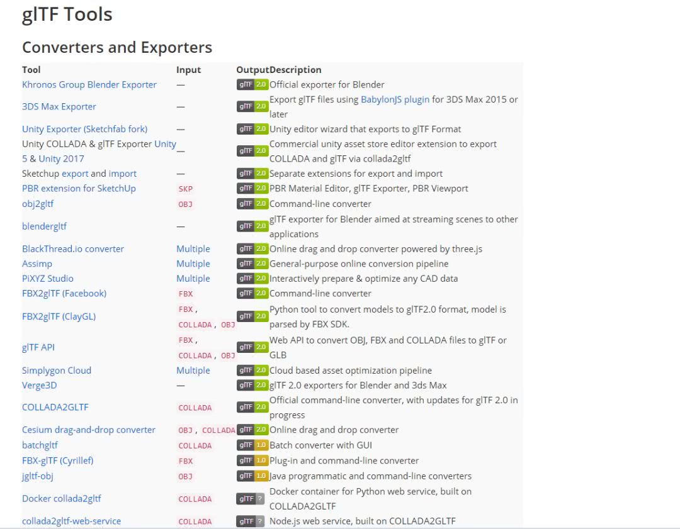Open the Sketchup import link
The image size is (680, 529).
coord(122,174)
